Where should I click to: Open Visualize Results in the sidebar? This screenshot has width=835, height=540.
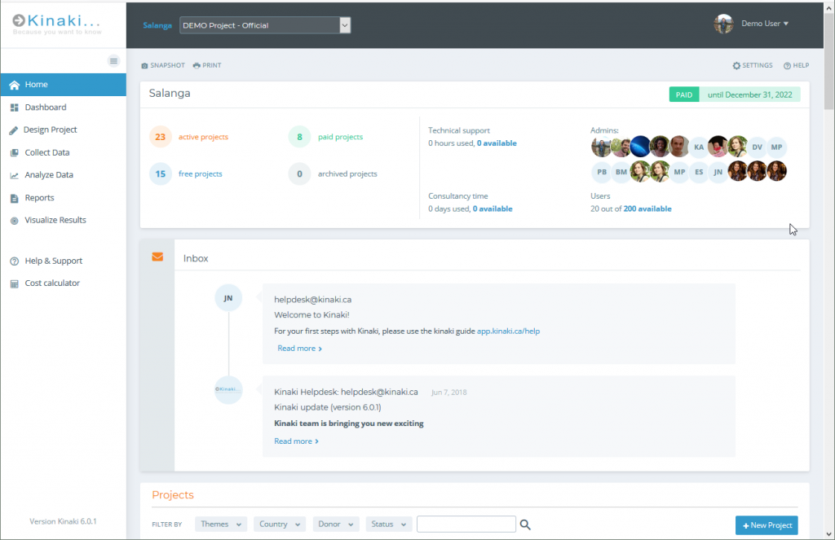64,220
